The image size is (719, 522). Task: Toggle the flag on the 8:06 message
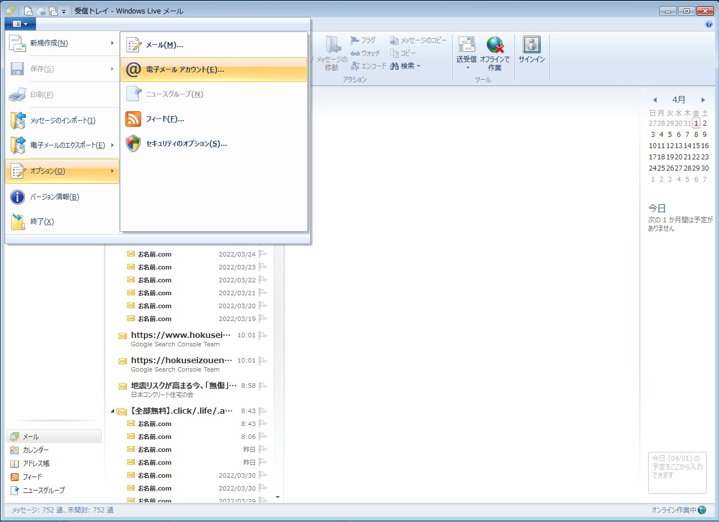pos(263,437)
